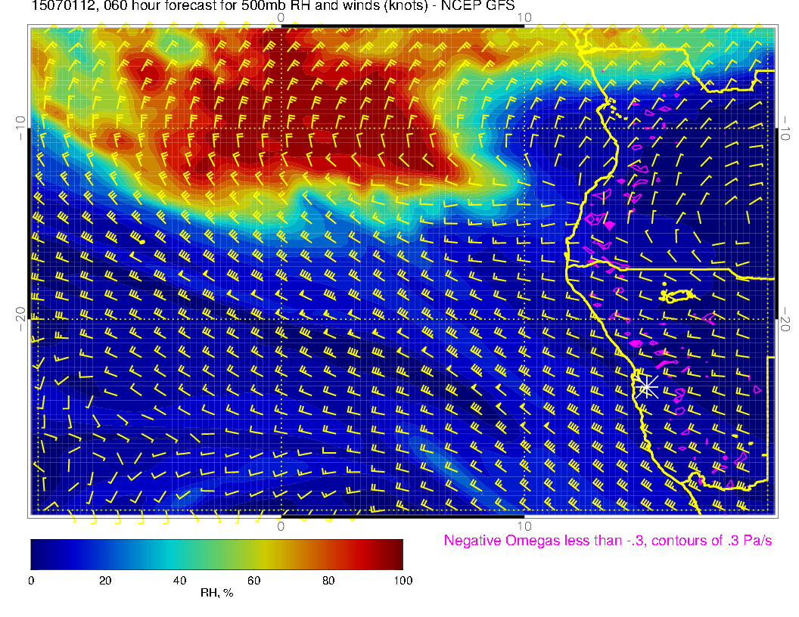Click the magenta 'Negative Omegas' legend text
799x617 pixels.
tap(608, 541)
